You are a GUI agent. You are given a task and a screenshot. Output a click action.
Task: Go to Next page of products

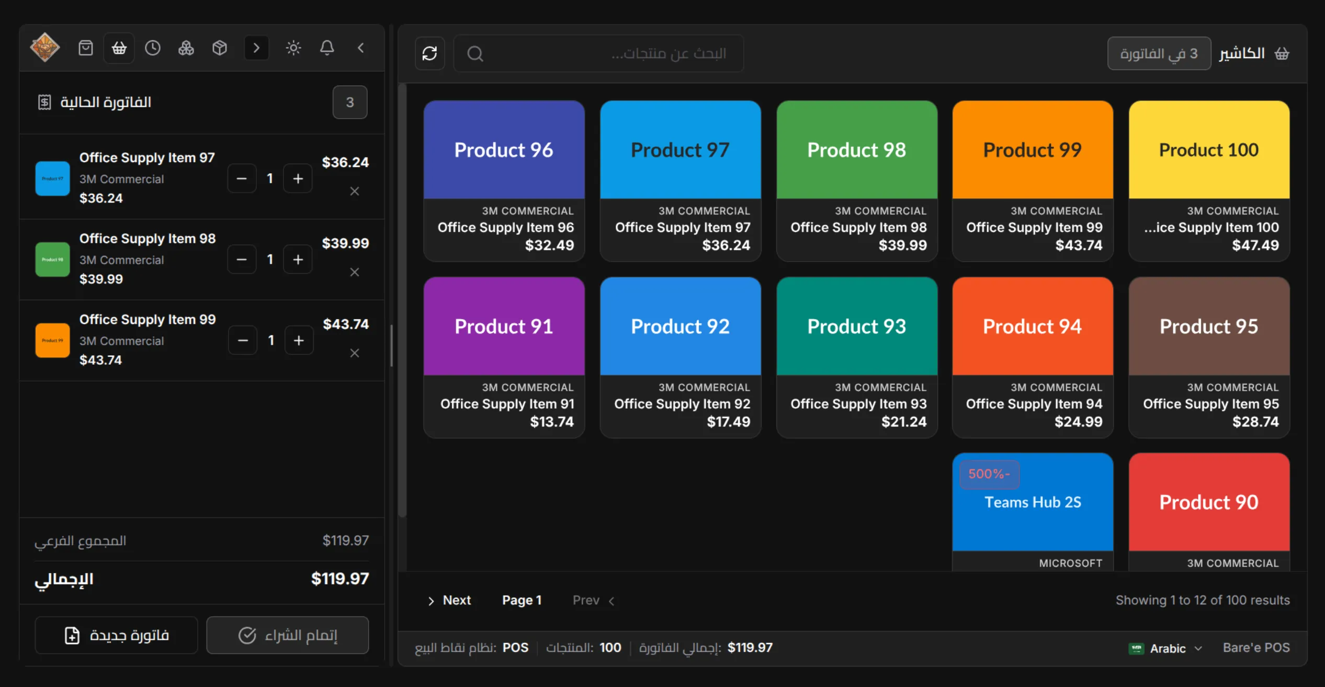pos(449,601)
